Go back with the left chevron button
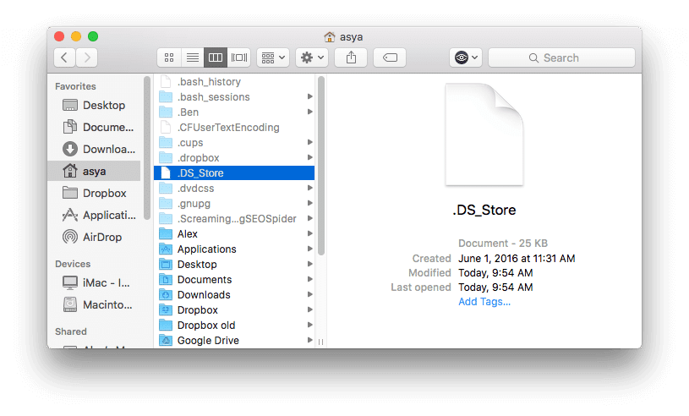Image resolution: width=689 pixels, height=416 pixels. (64, 57)
